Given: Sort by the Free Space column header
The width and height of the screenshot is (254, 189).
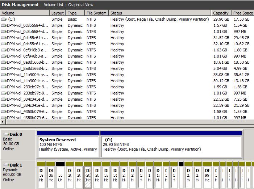Looking at the screenshot, I should [x=243, y=13].
